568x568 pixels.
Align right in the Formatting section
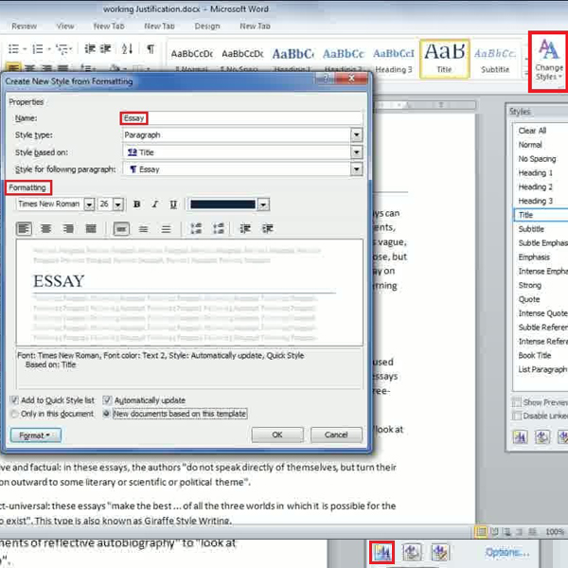coord(68,228)
